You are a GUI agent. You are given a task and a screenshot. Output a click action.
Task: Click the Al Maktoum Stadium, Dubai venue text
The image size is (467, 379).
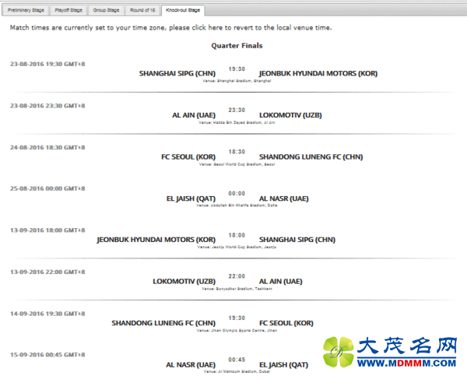pos(237,371)
